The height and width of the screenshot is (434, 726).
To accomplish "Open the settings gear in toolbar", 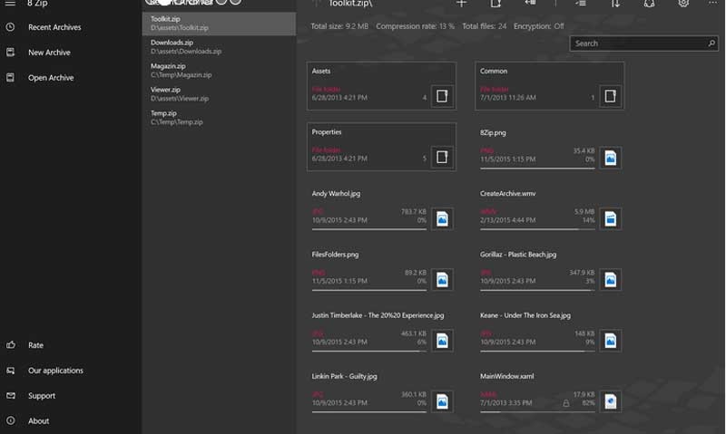I will pyautogui.click(x=683, y=5).
